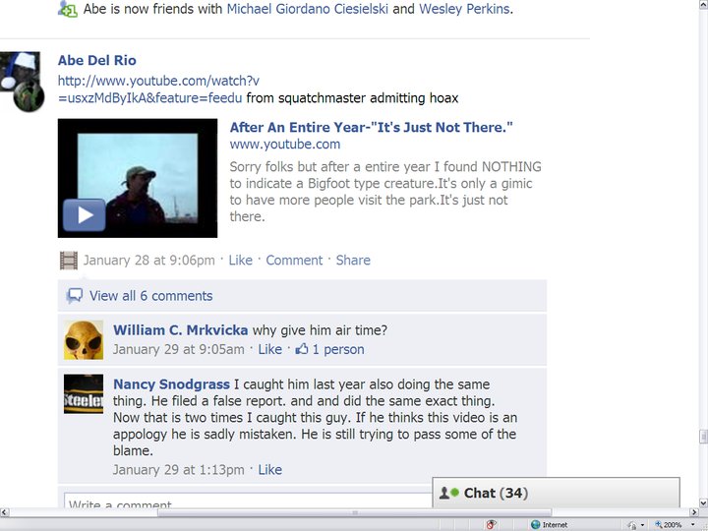
Task: Click the film strip video icon
Action: (x=69, y=261)
